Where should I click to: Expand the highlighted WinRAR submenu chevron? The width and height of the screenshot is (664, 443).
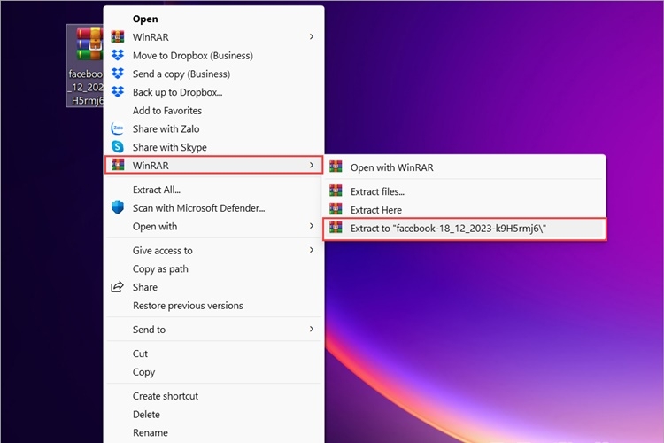click(x=312, y=165)
